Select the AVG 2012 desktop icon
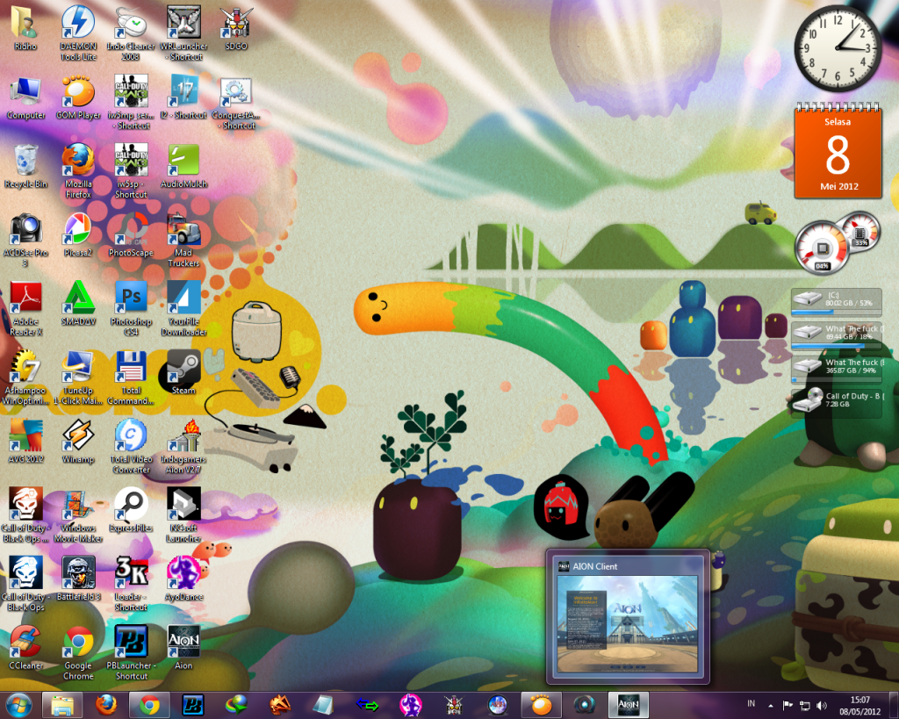 pyautogui.click(x=25, y=442)
